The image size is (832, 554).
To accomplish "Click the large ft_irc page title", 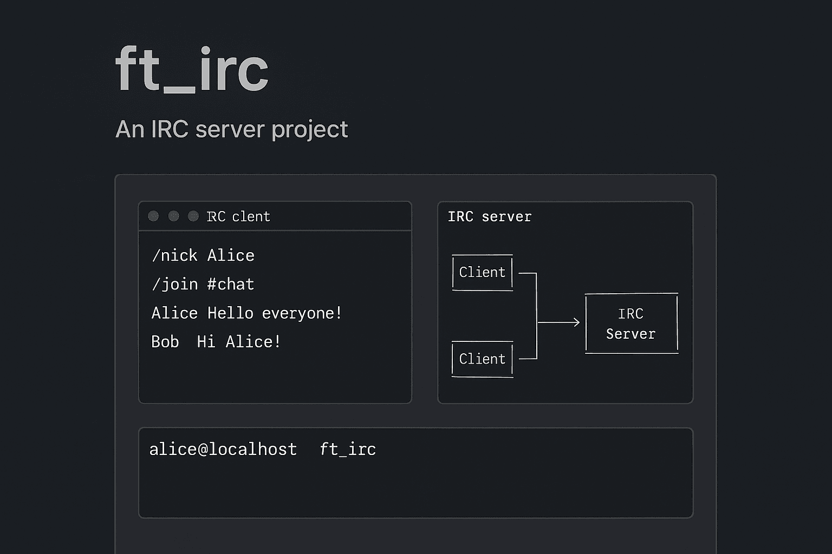I will (192, 70).
